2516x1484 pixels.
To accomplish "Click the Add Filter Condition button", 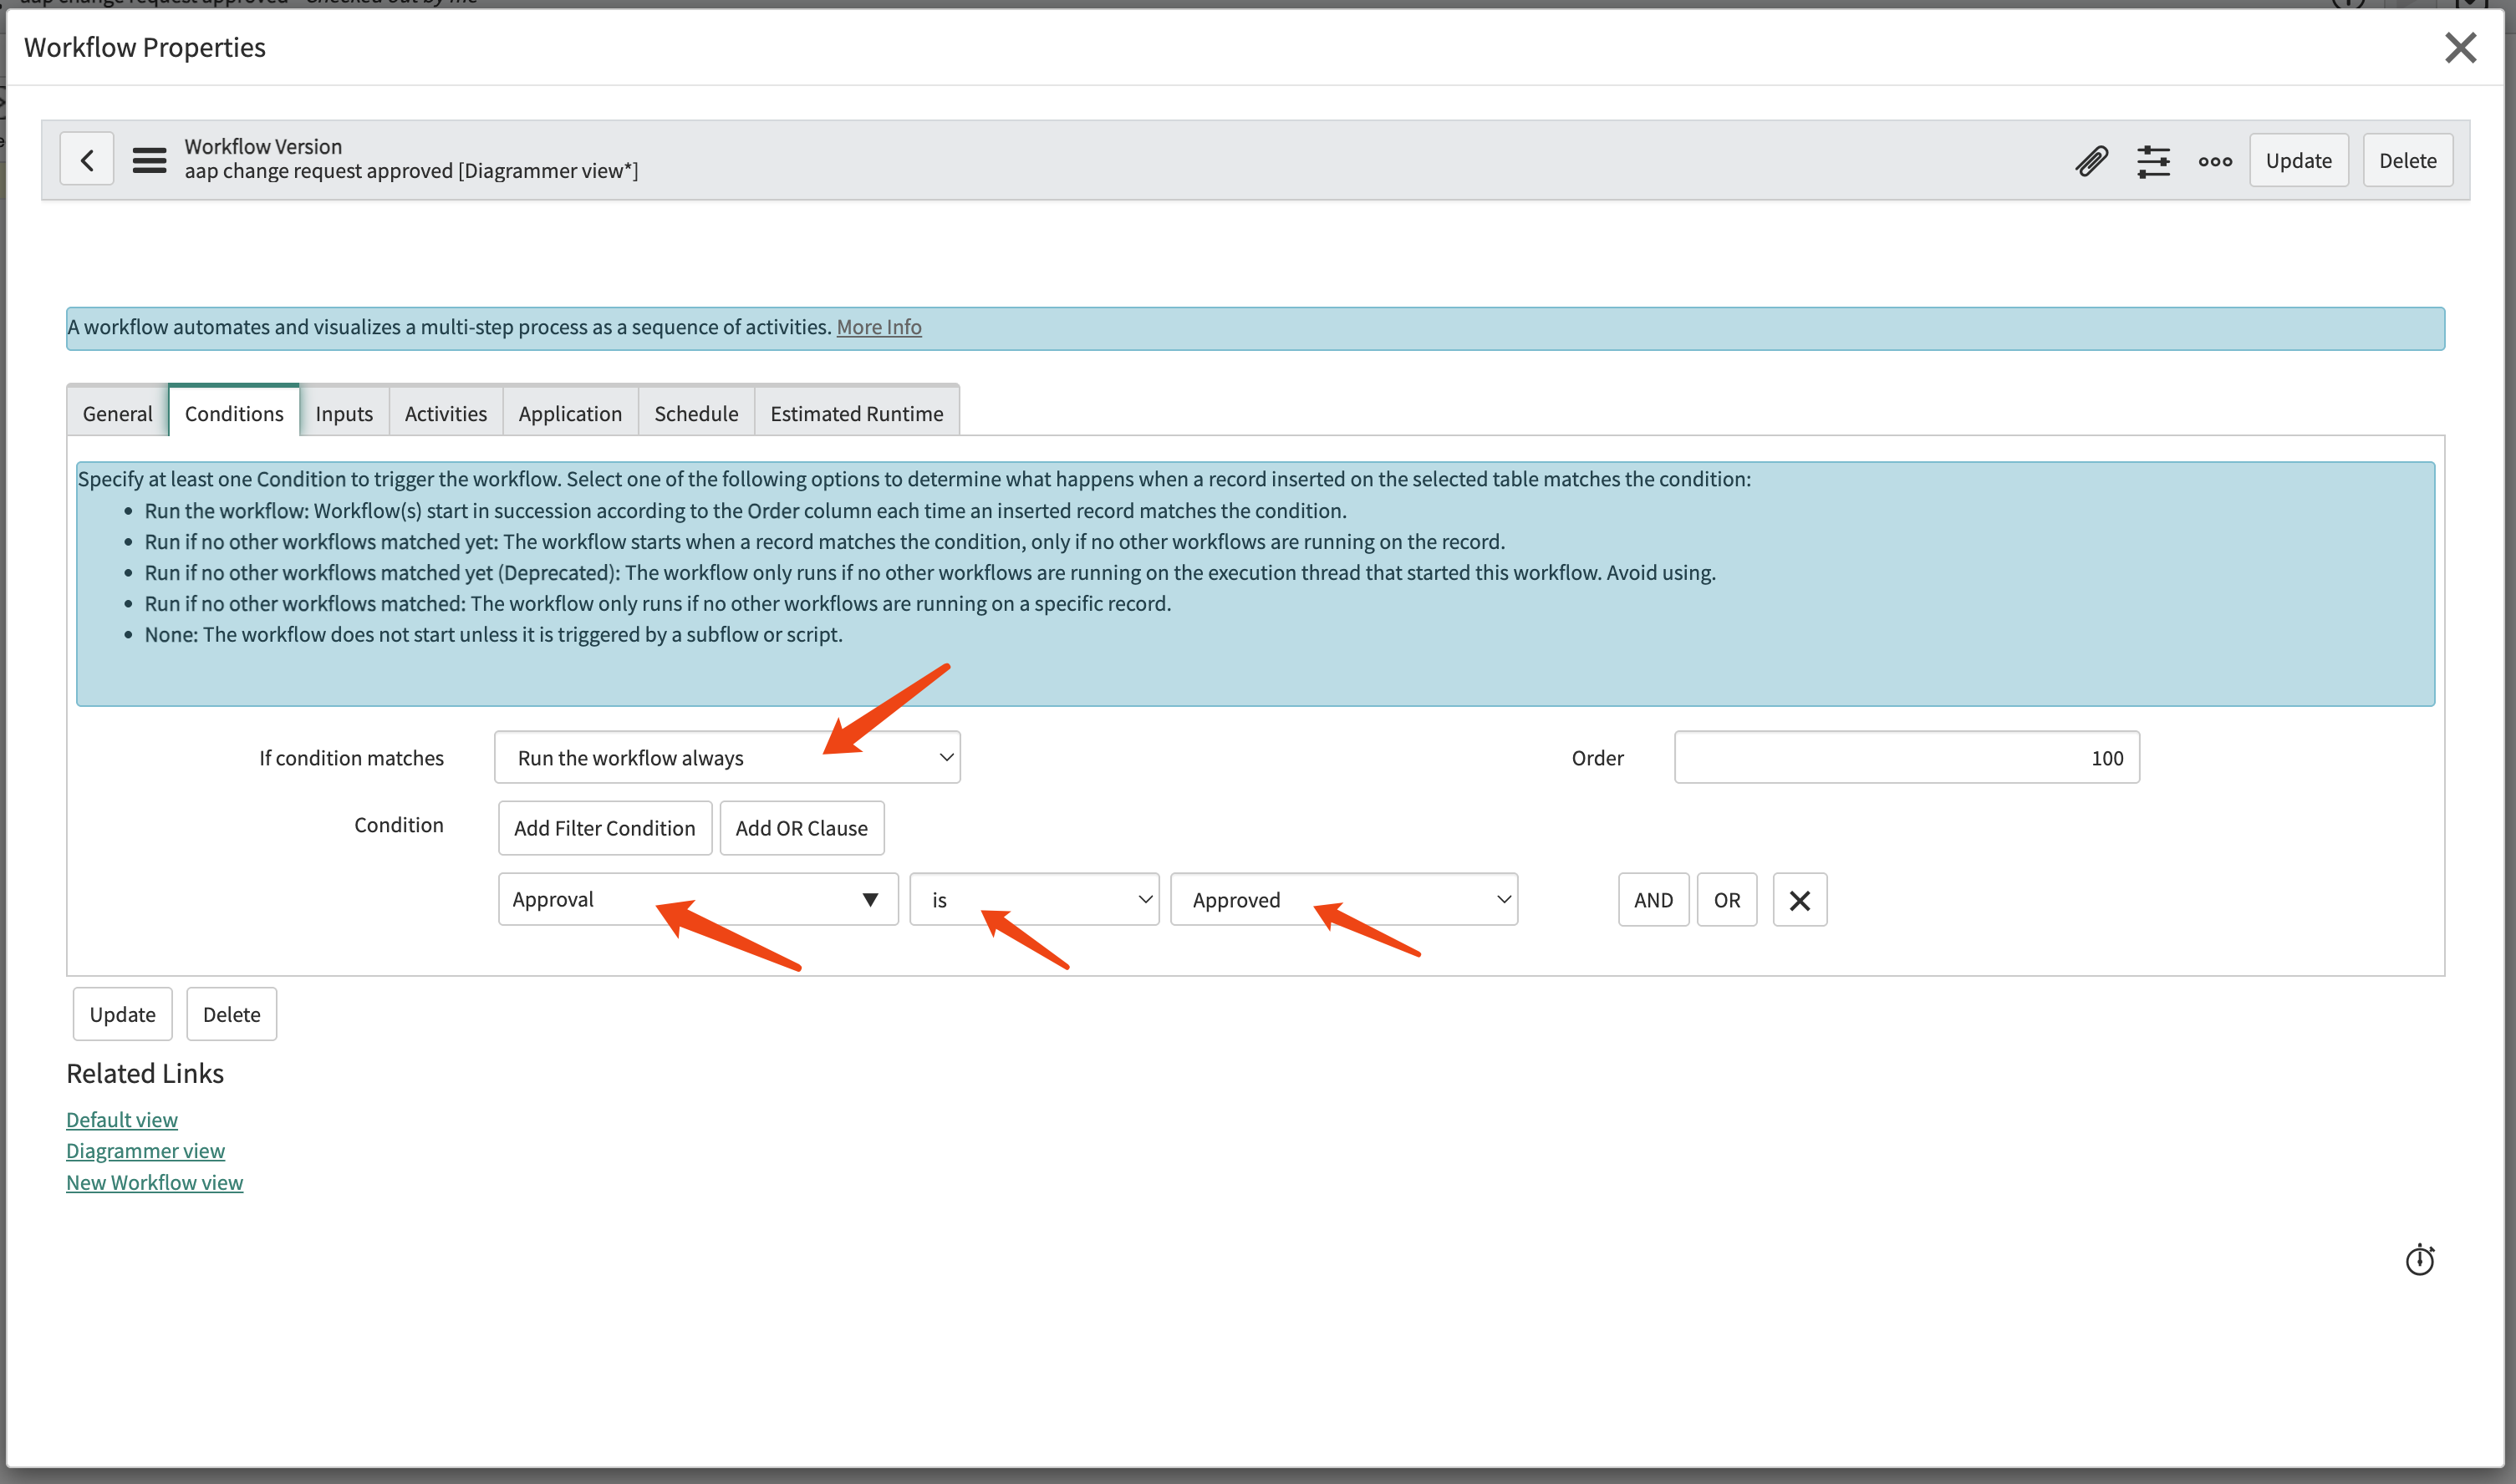I will point(604,828).
